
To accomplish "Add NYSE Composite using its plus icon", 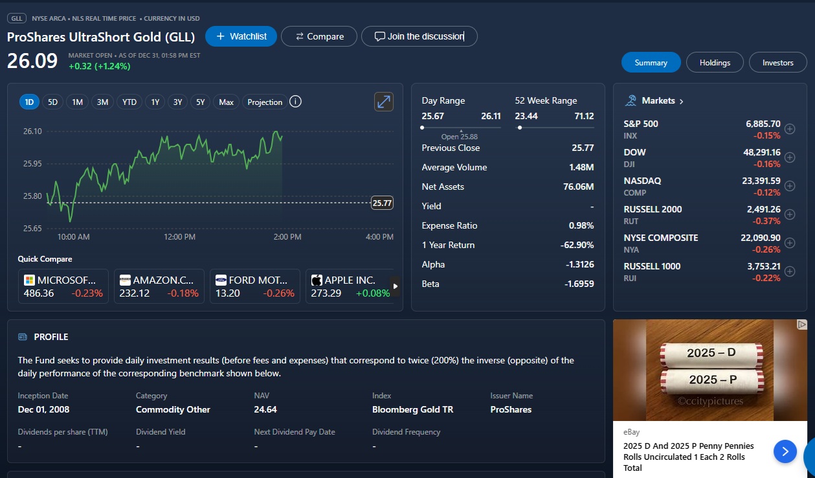I will (790, 243).
